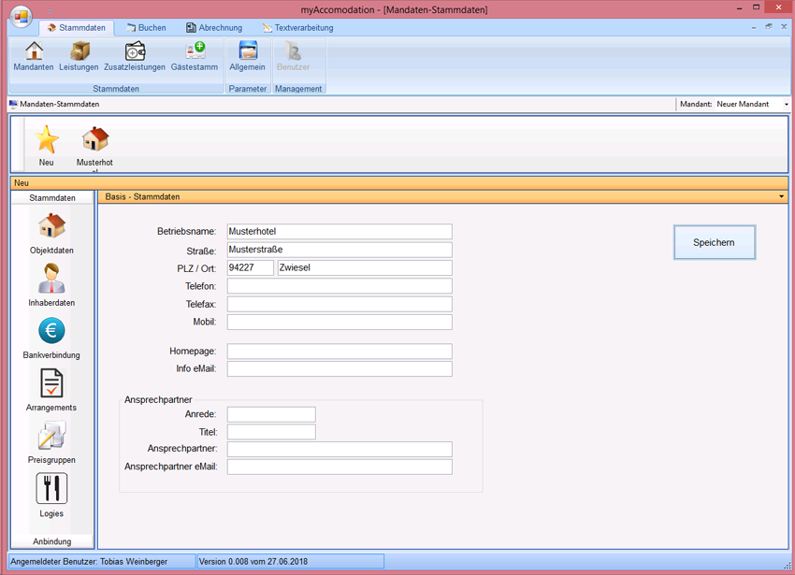This screenshot has height=575, width=795.
Task: Select the Anbindung sidebar group
Action: click(x=52, y=541)
